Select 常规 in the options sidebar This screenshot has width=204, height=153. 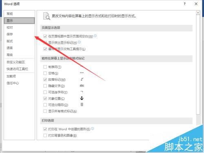click(x=19, y=14)
